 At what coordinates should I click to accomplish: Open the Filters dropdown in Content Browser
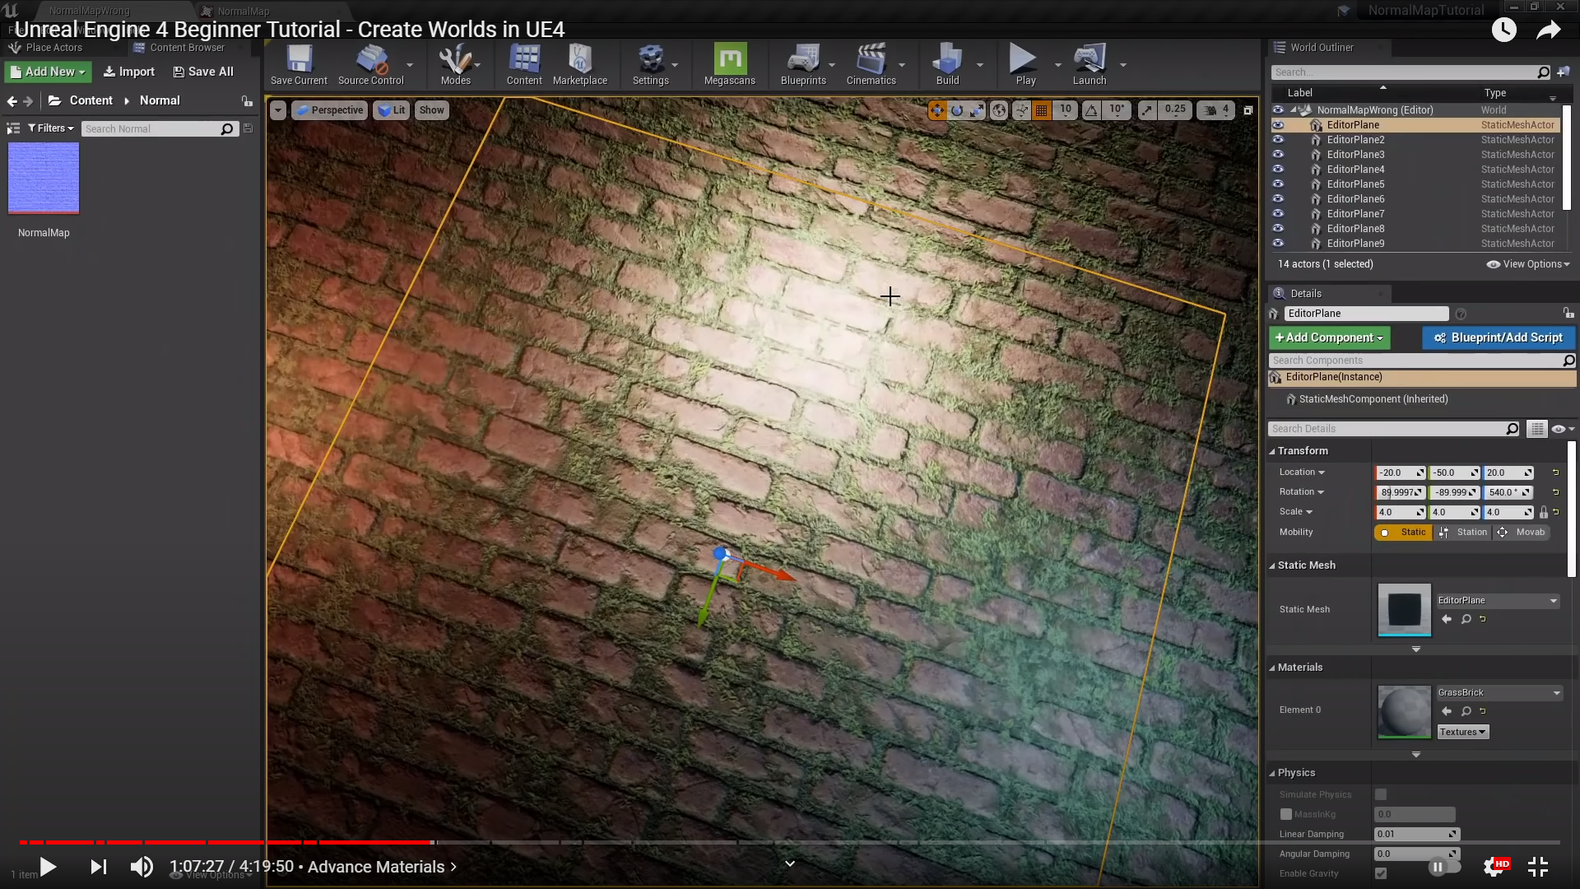point(51,128)
